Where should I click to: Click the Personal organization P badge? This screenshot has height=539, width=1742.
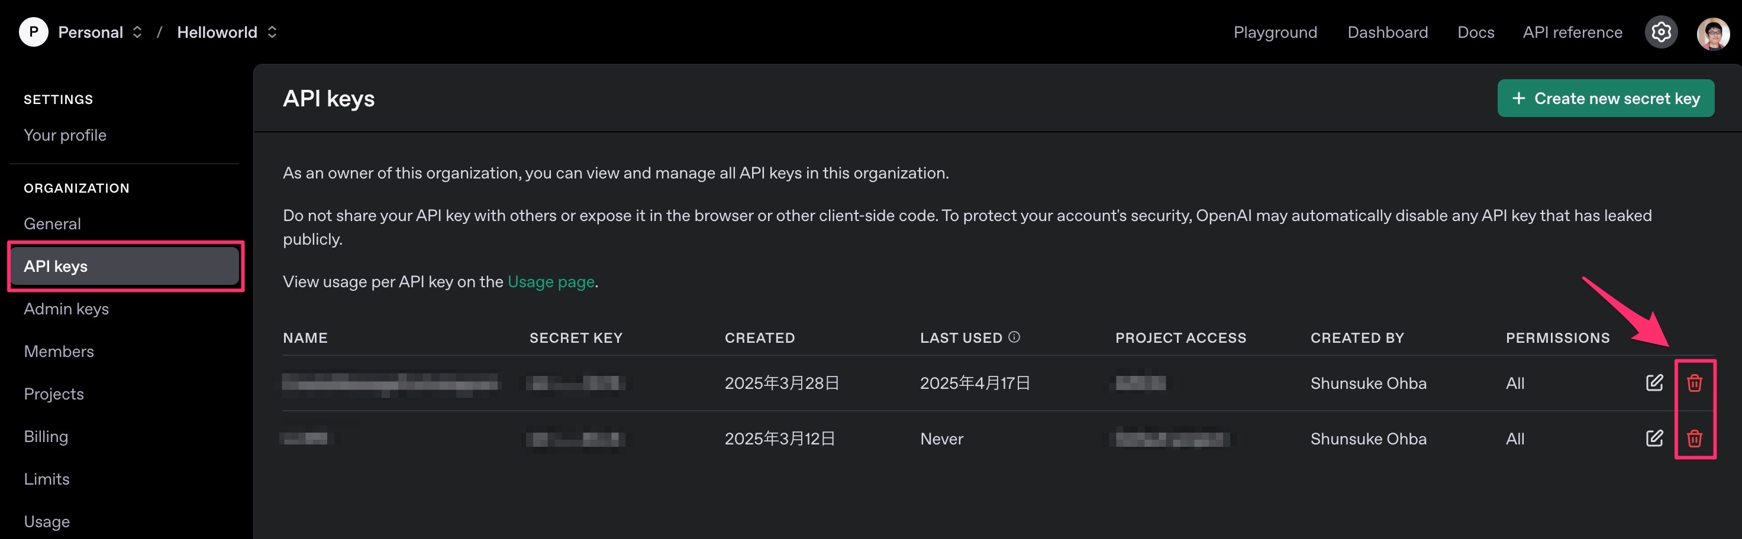tap(33, 32)
